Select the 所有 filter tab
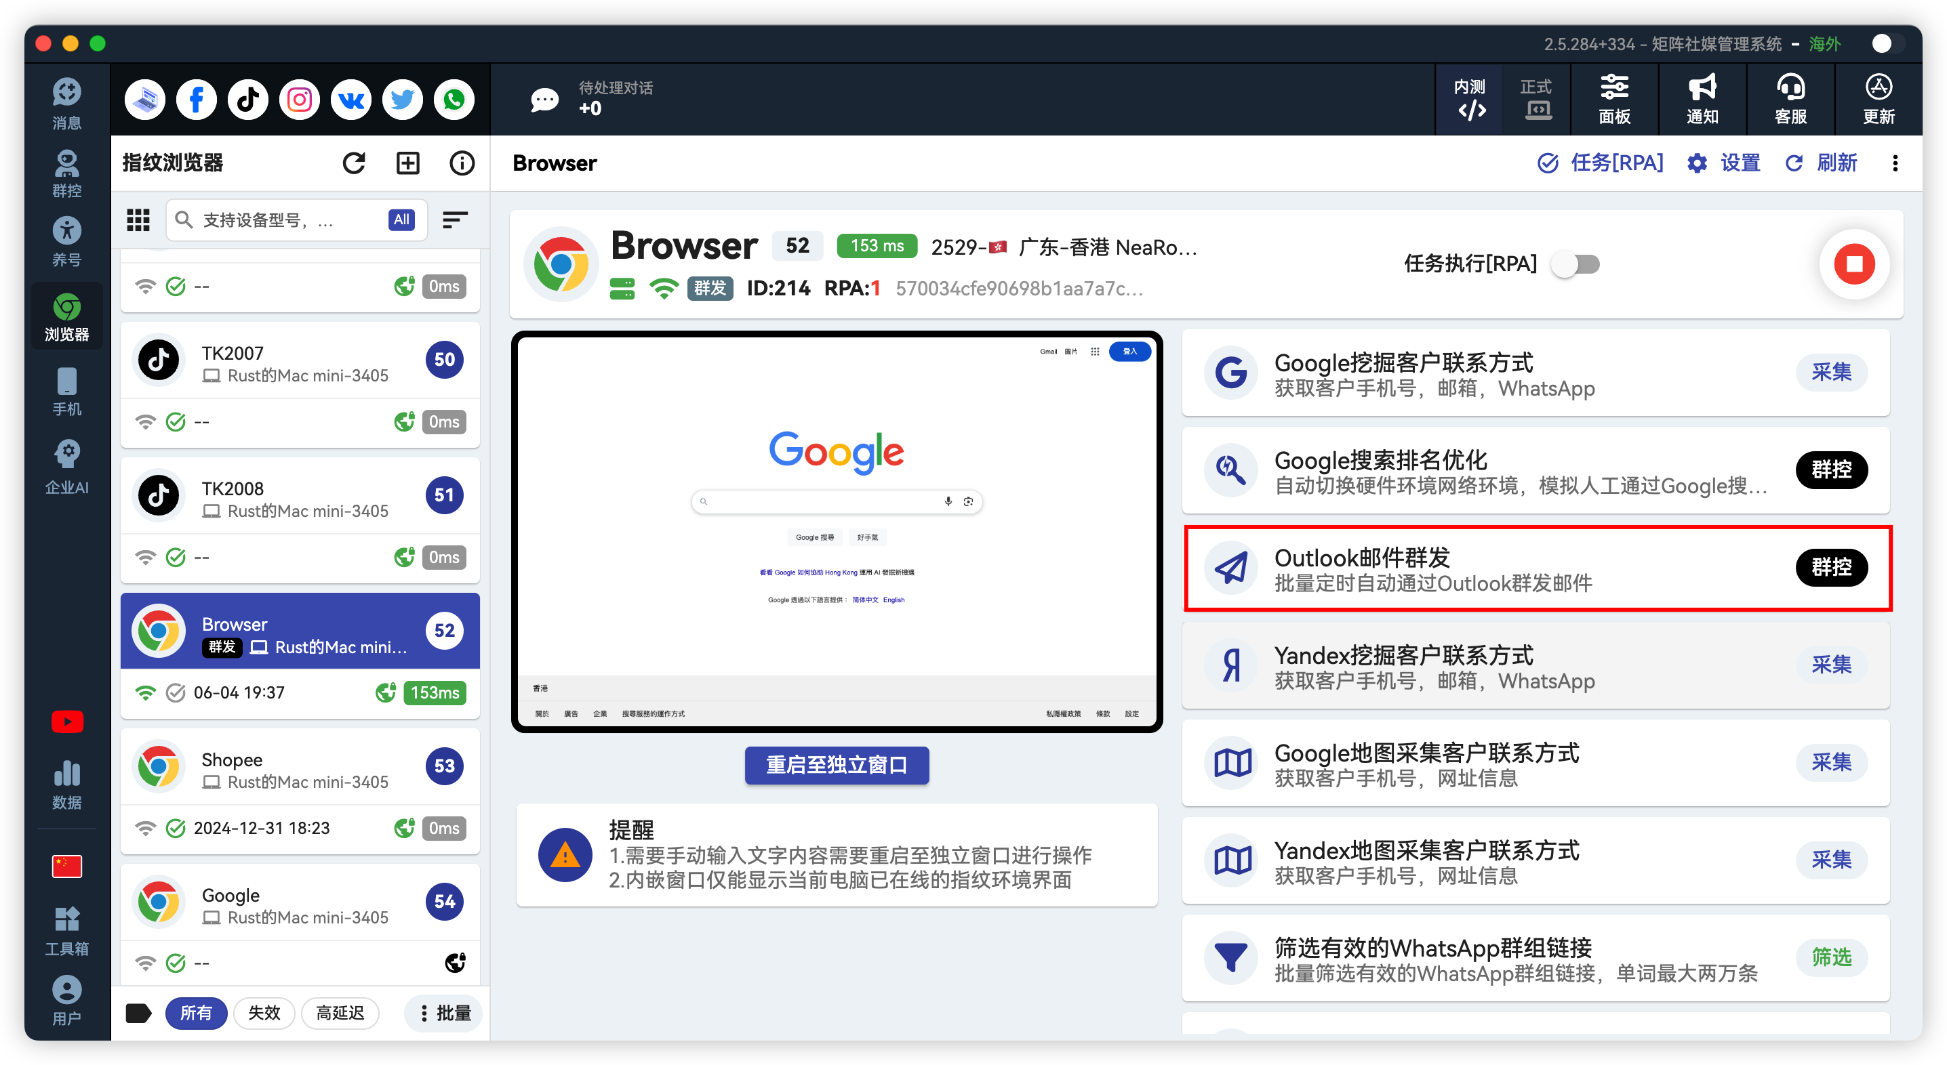This screenshot has width=1947, height=1065. click(196, 1013)
